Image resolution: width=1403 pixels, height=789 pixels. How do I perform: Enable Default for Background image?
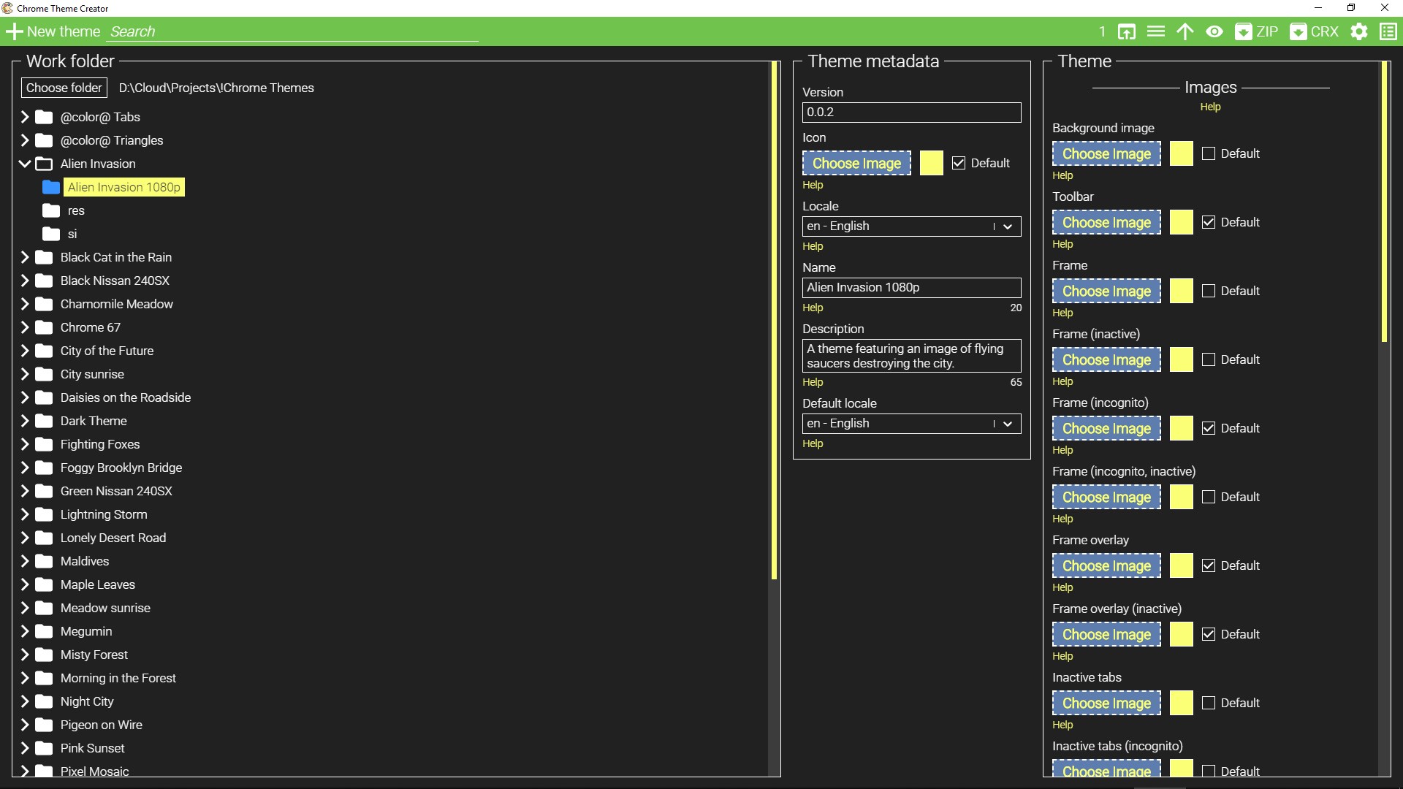[x=1209, y=153]
